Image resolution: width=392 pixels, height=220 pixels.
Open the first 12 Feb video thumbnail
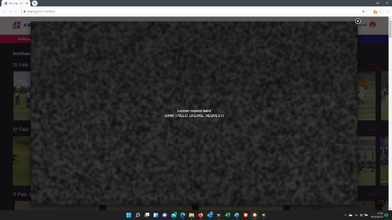coord(22,161)
